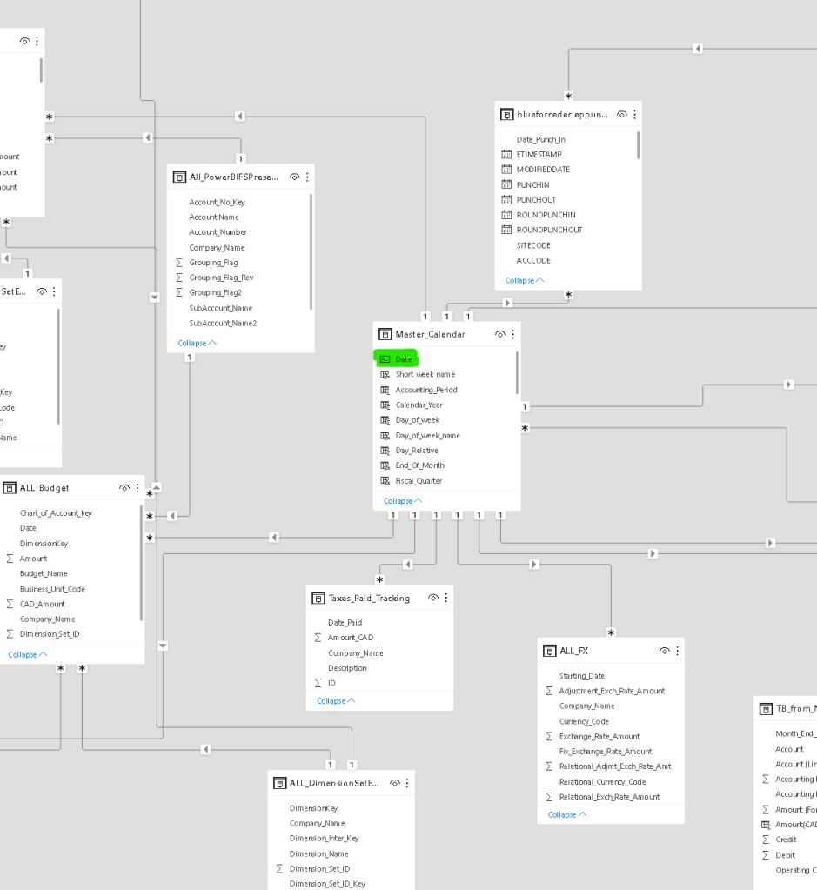The image size is (817, 890).
Task: Select the Exchange_Rate_Amount field in ALL_FX
Action: (599, 737)
